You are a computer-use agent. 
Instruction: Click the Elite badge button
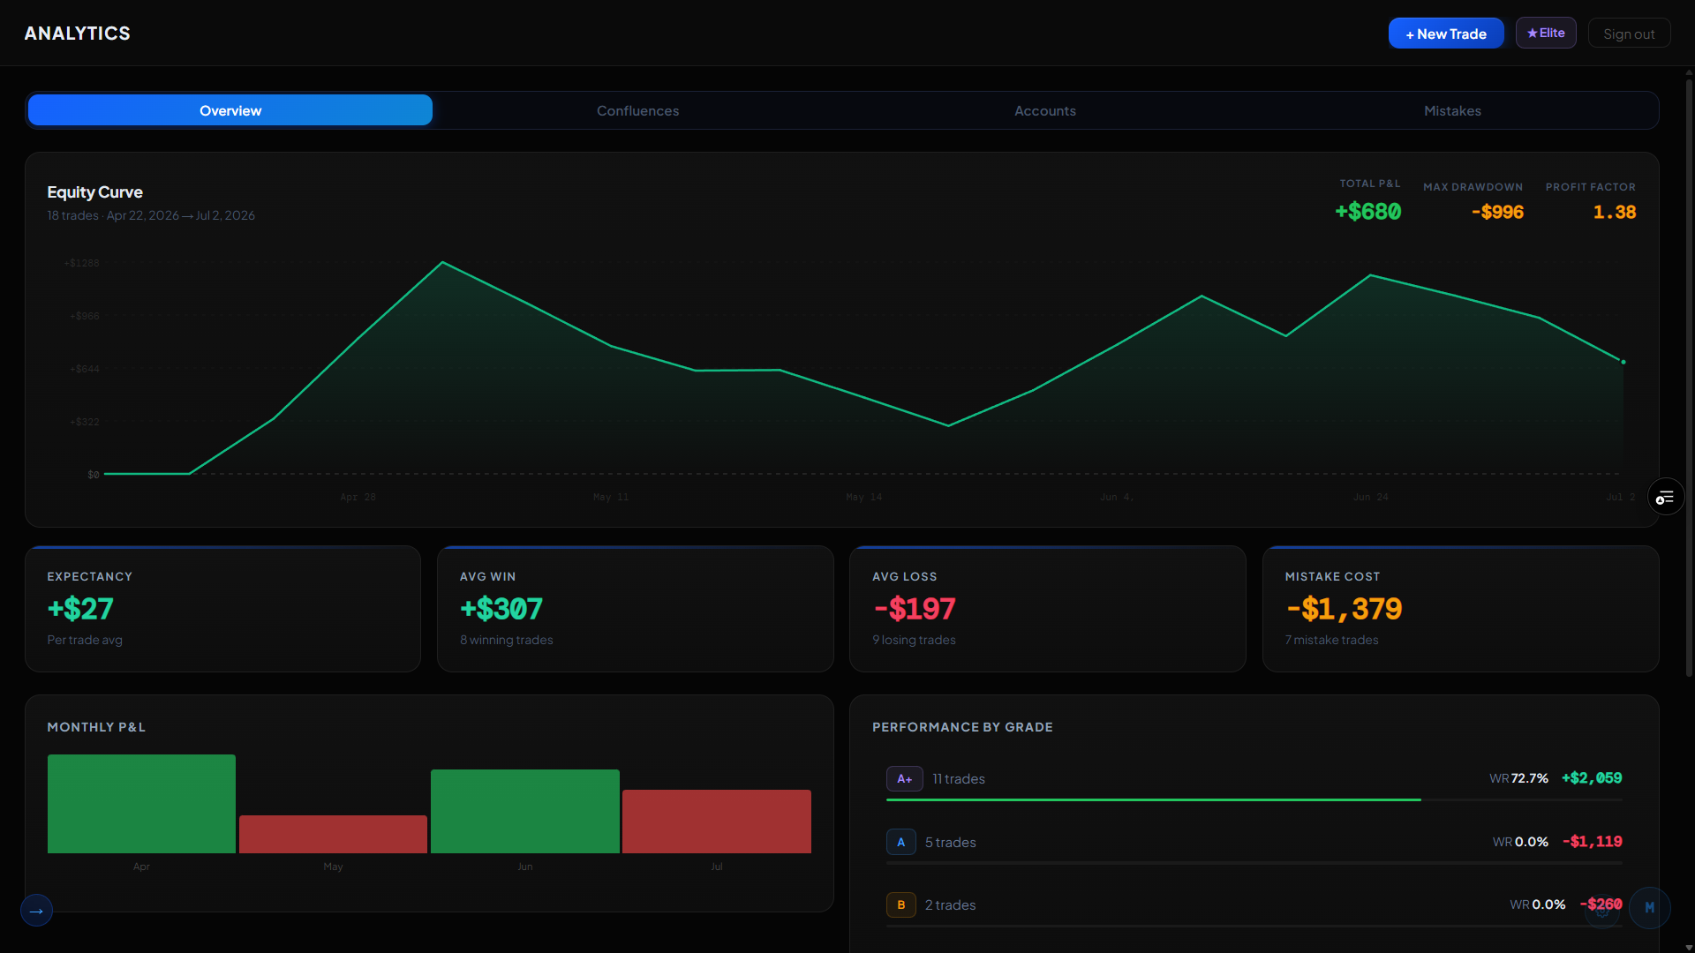click(1546, 33)
